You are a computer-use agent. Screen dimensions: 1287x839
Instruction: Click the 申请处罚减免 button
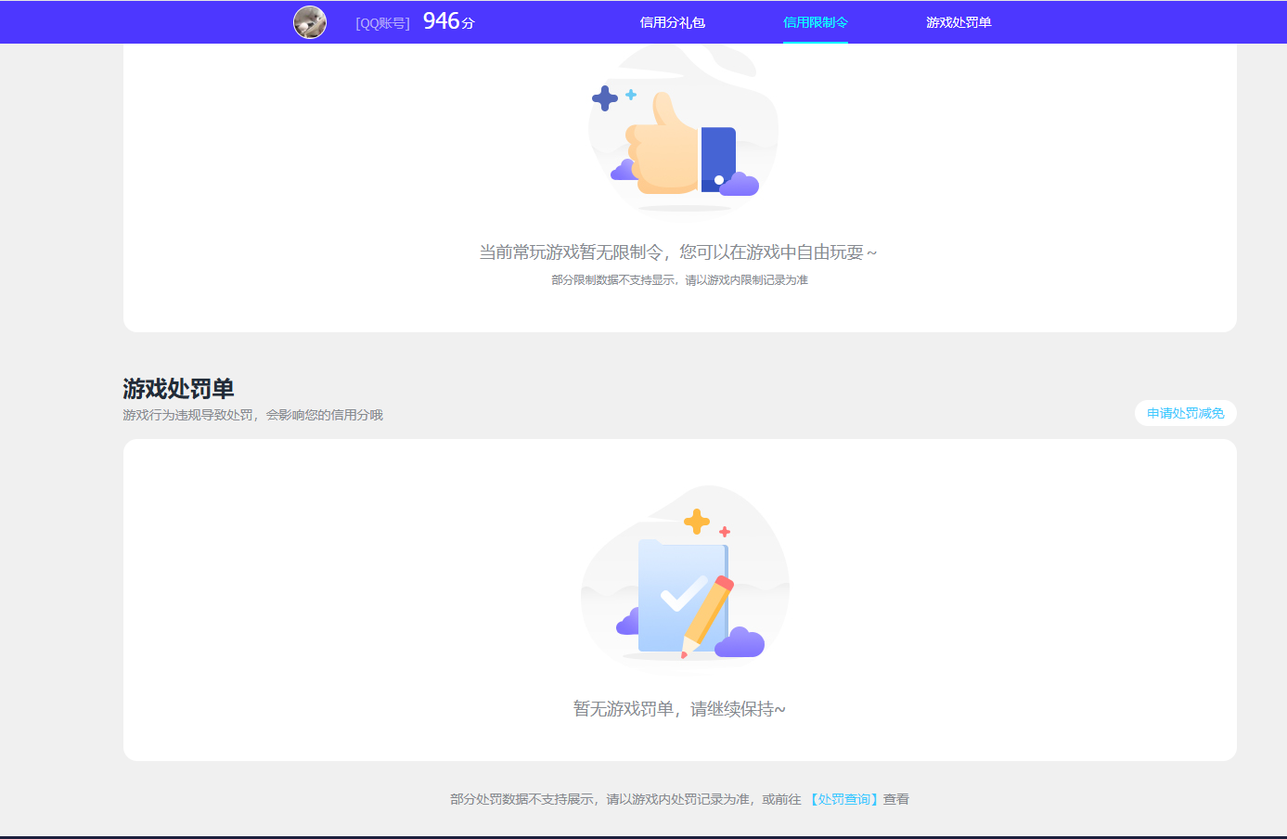tap(1186, 414)
